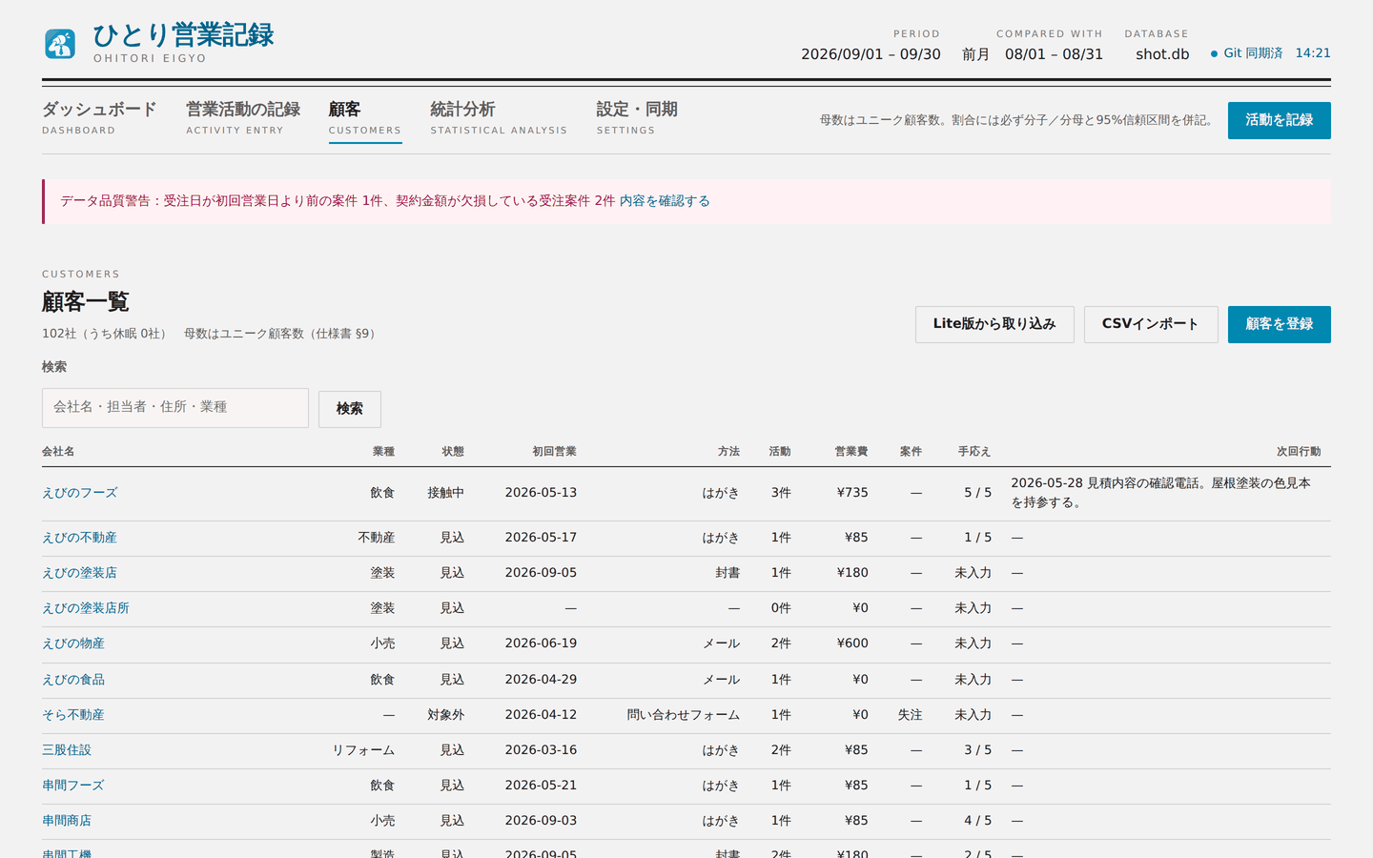Open customer えびの塗装店

[x=79, y=573]
